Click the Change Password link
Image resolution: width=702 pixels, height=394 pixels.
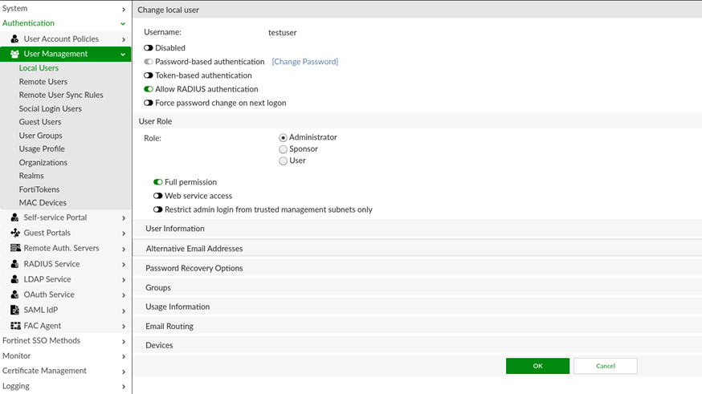tap(304, 62)
